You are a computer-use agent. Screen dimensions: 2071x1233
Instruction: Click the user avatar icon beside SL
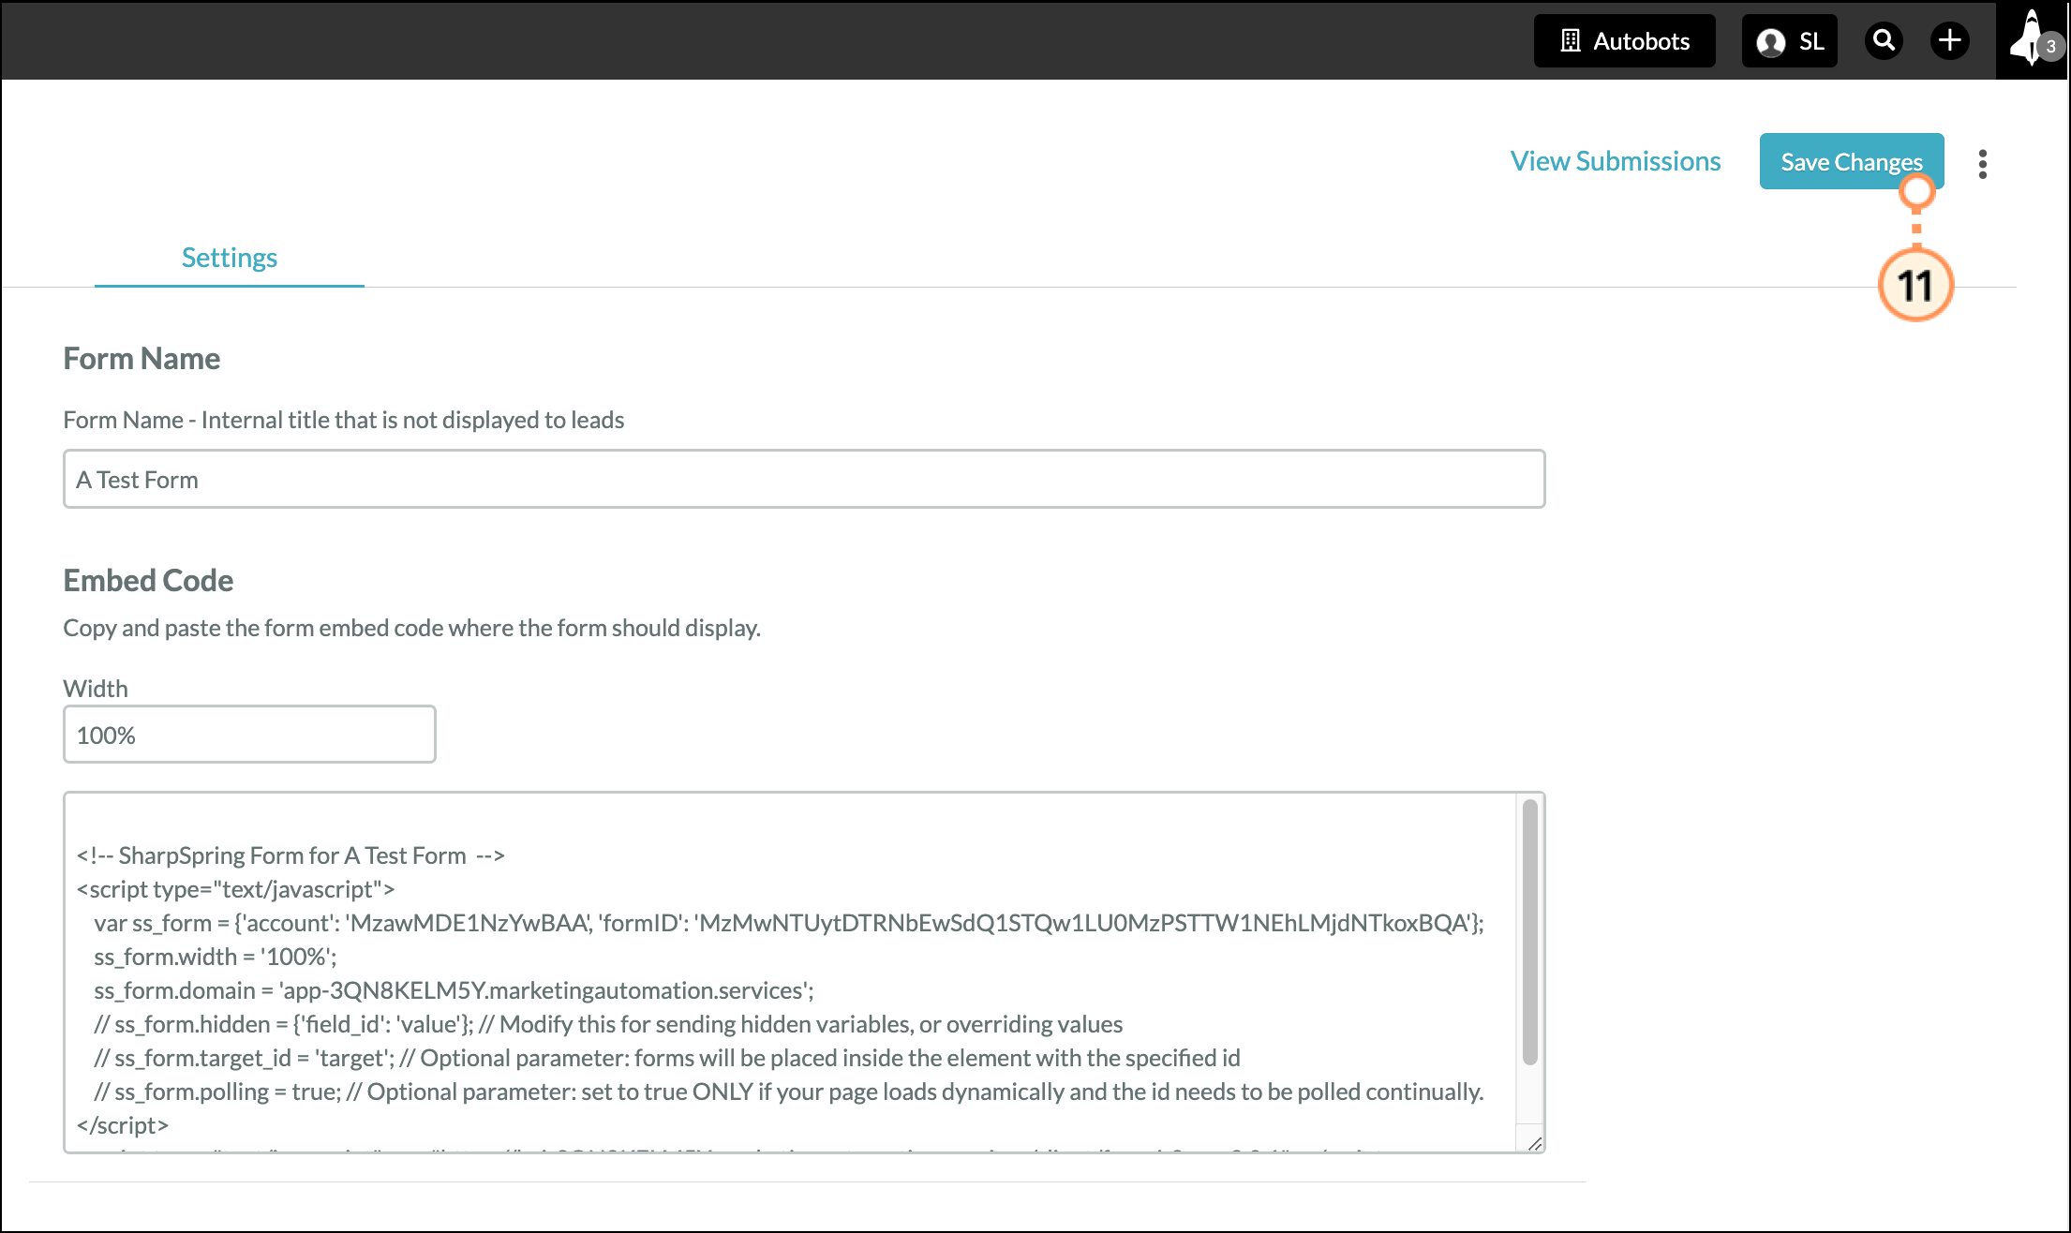(x=1770, y=42)
